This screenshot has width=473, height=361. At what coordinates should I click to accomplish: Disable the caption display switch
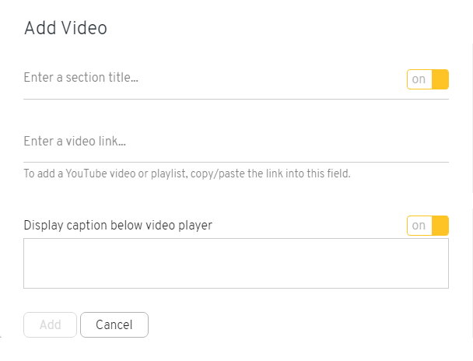pyautogui.click(x=428, y=226)
